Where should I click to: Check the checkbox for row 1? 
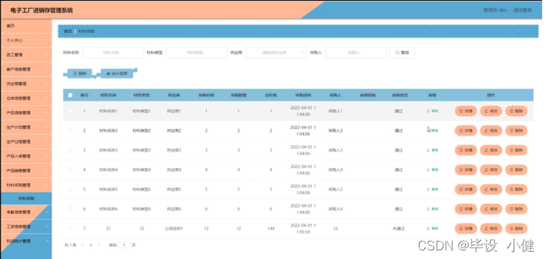pos(70,111)
